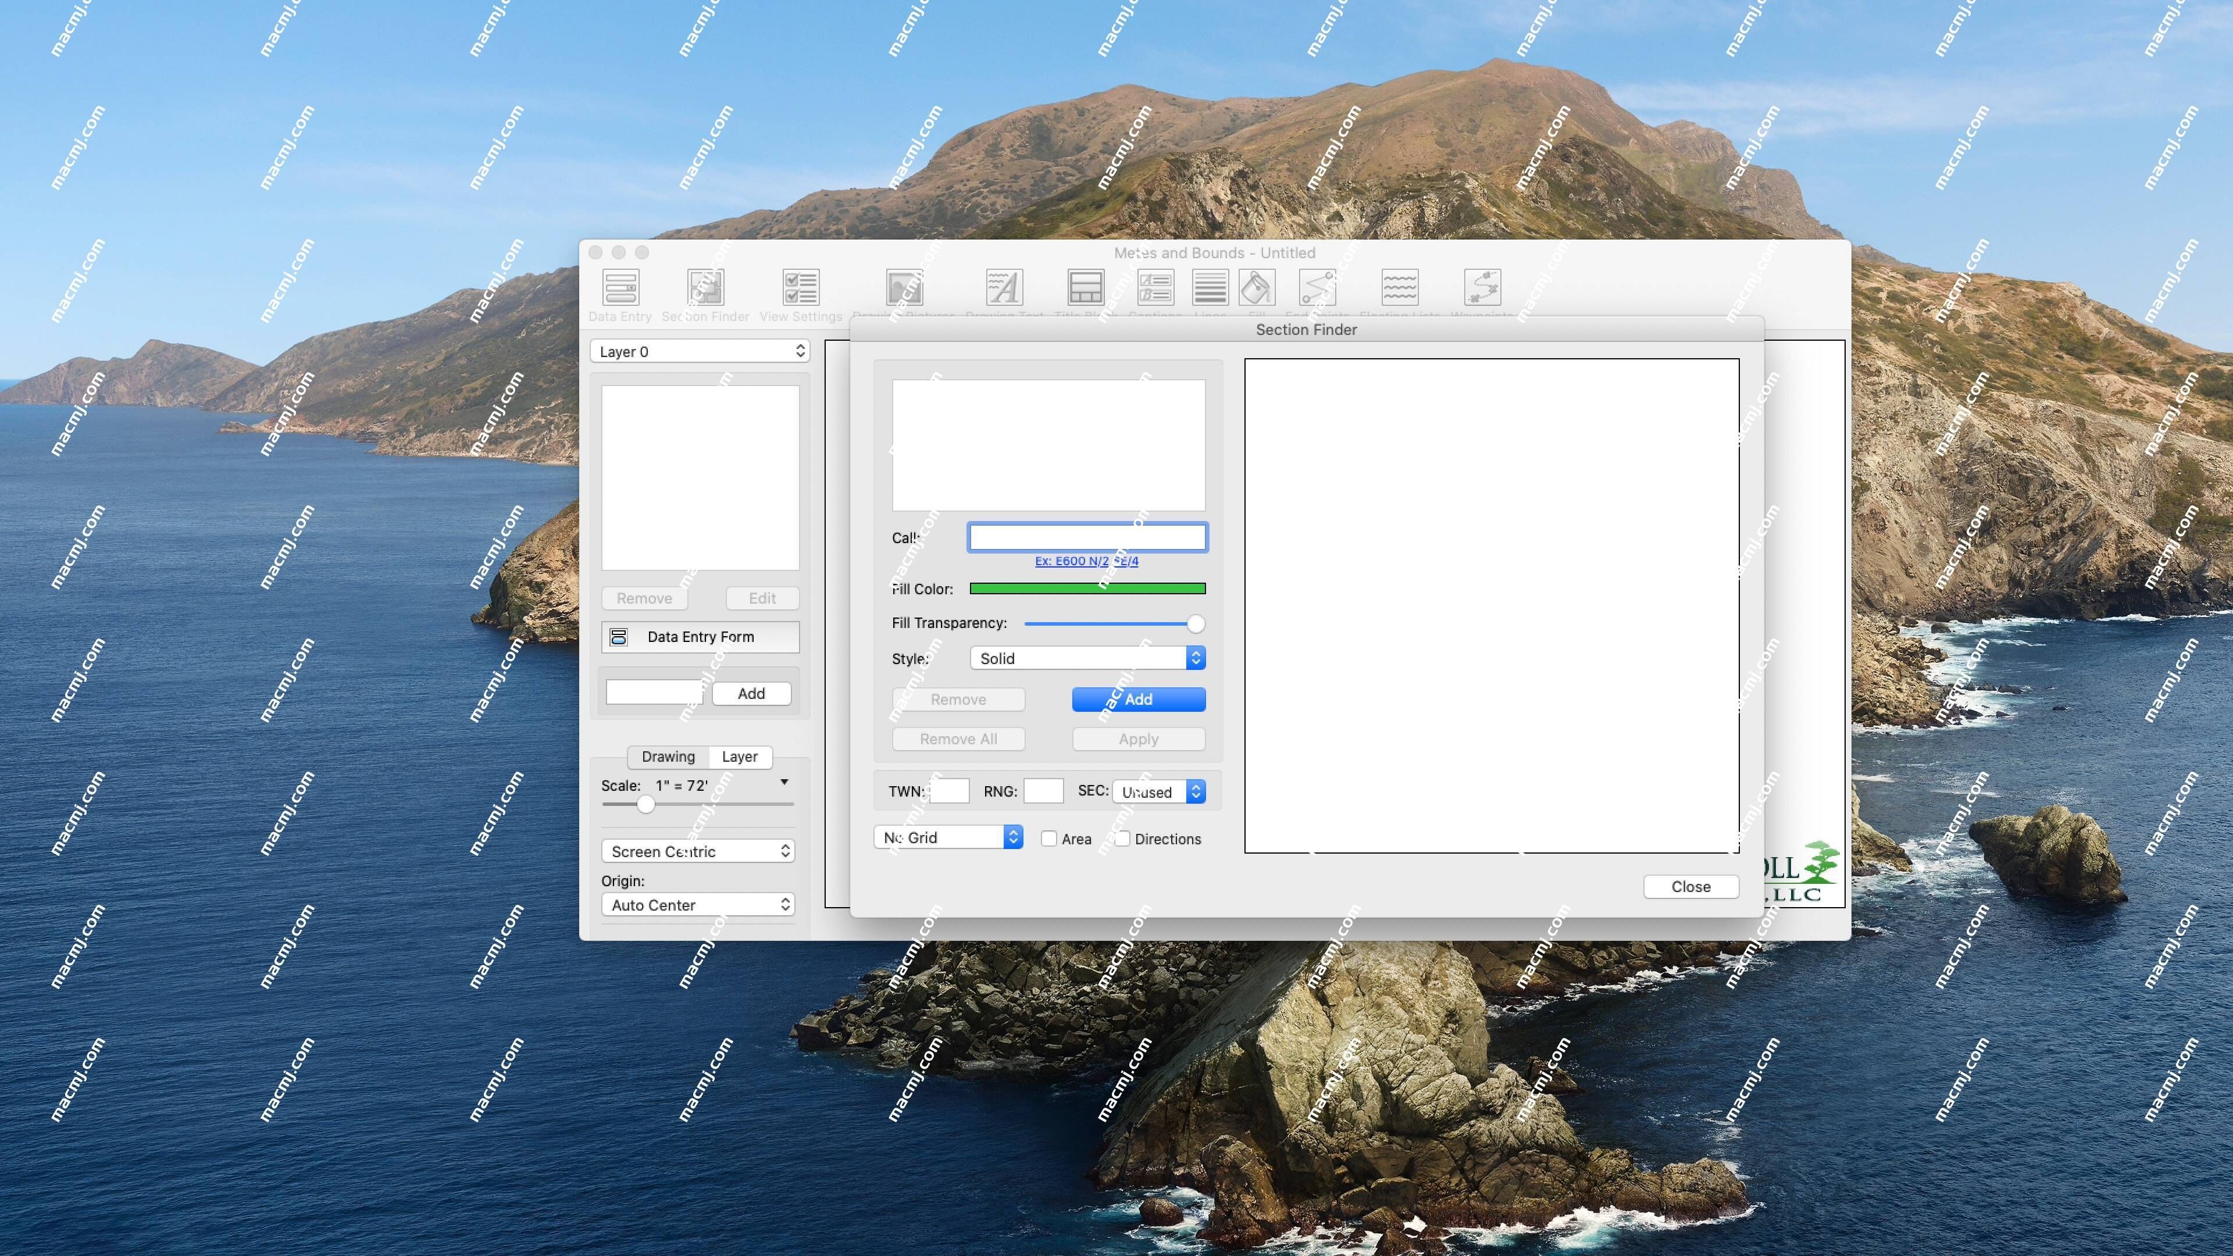Focus the Call text field
Screen dimensions: 2233x1256
coord(1087,537)
